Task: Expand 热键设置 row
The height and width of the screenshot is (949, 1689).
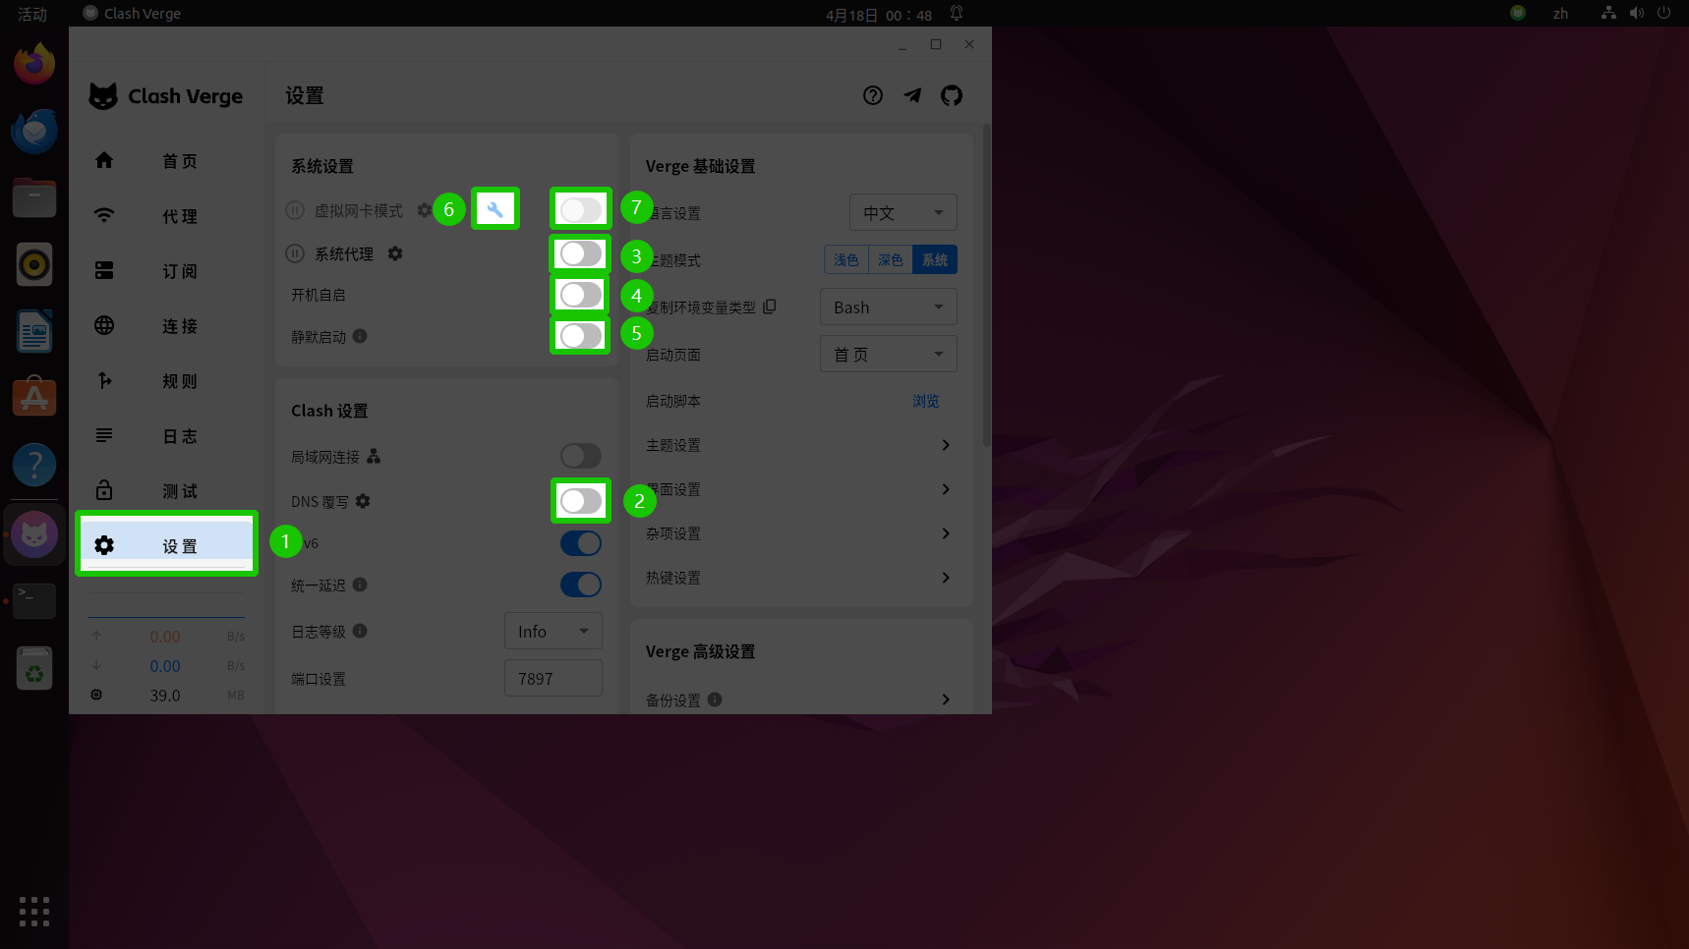Action: (x=801, y=578)
